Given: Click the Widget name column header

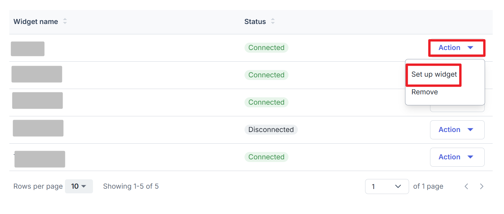Looking at the screenshot, I should (36, 22).
